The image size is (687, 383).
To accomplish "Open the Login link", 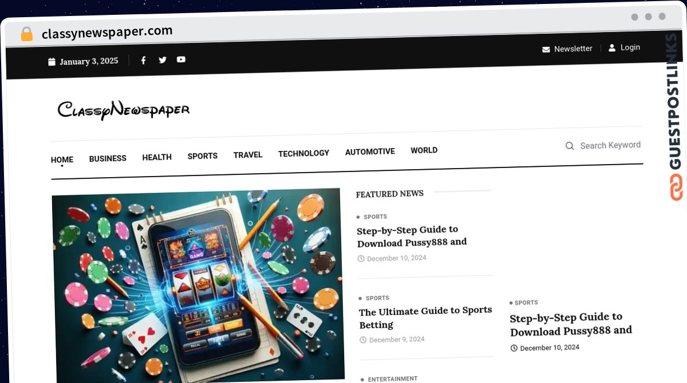I will (630, 47).
